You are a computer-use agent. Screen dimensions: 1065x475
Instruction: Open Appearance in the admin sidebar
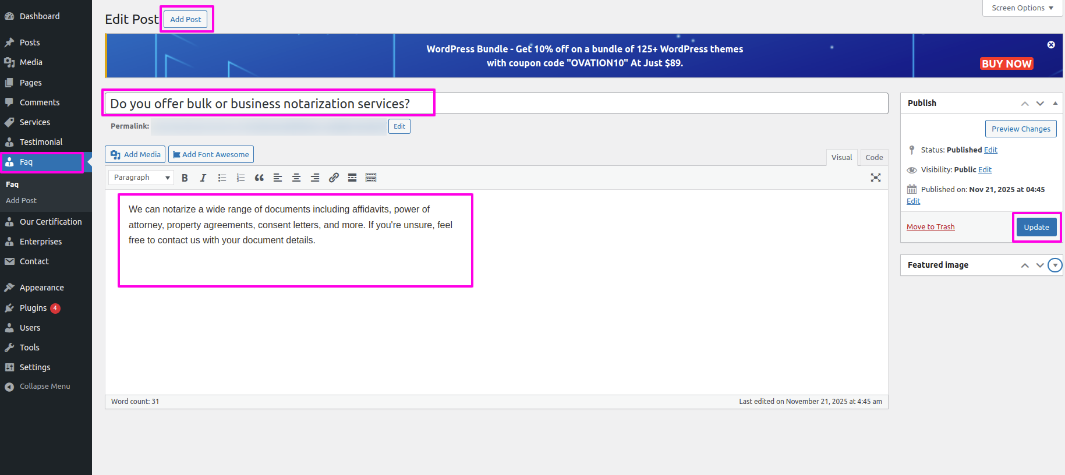[41, 288]
